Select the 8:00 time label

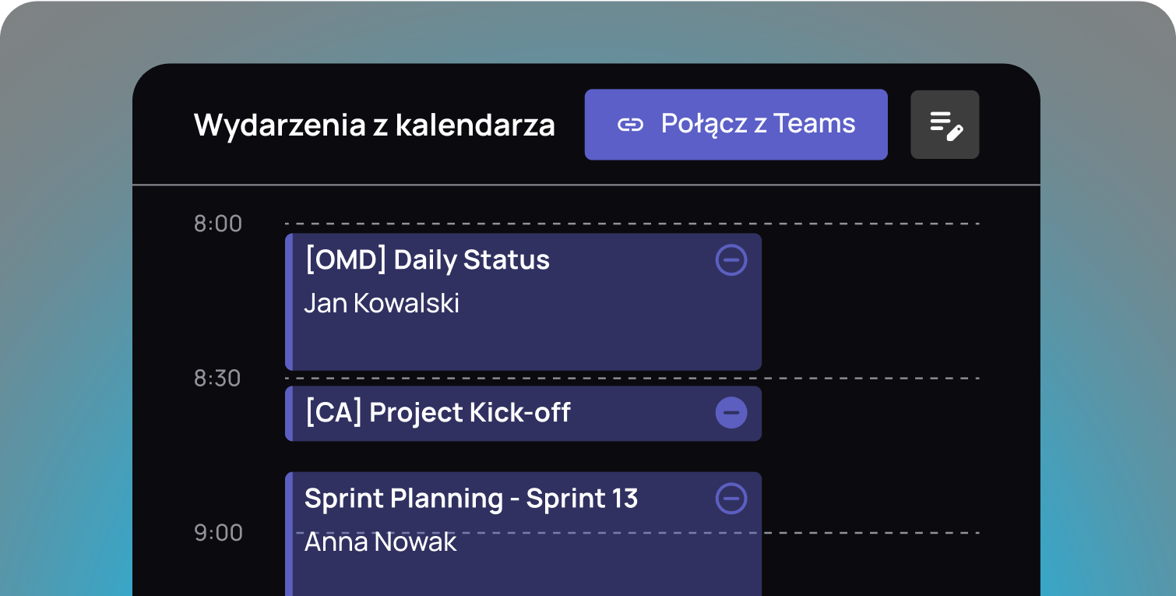click(x=218, y=224)
